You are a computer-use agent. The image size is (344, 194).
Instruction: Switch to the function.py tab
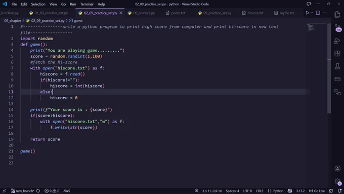pyautogui.click(x=10, y=13)
